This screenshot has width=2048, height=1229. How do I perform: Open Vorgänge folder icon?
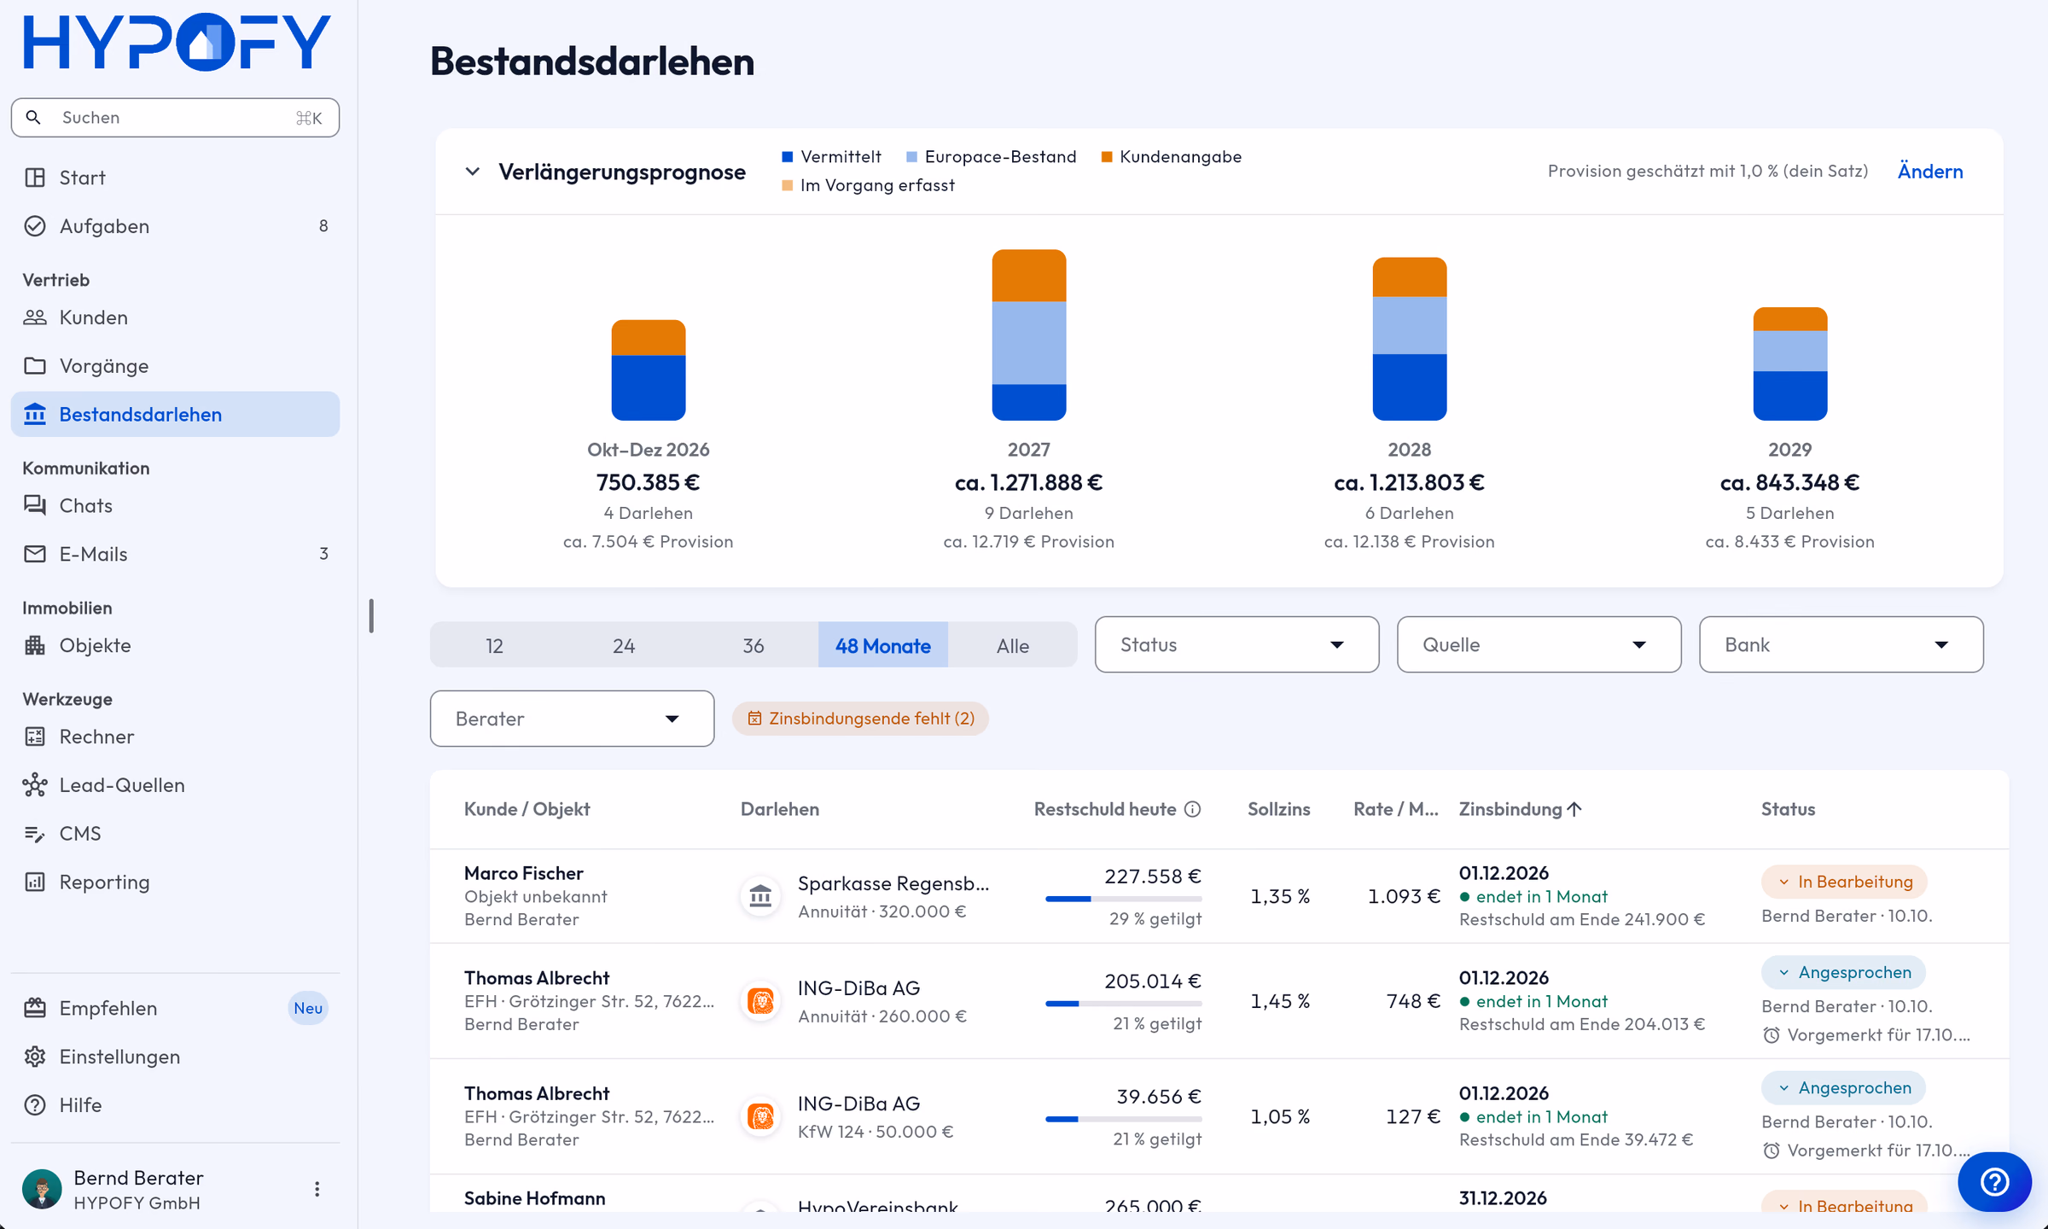pyautogui.click(x=35, y=366)
